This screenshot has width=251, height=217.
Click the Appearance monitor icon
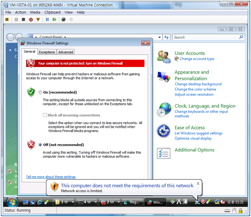(x=164, y=77)
